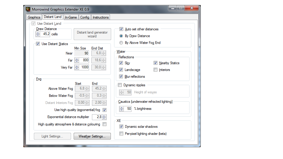
Task: Click the Near End Dist stepper arrows
Action: pos(103,53)
